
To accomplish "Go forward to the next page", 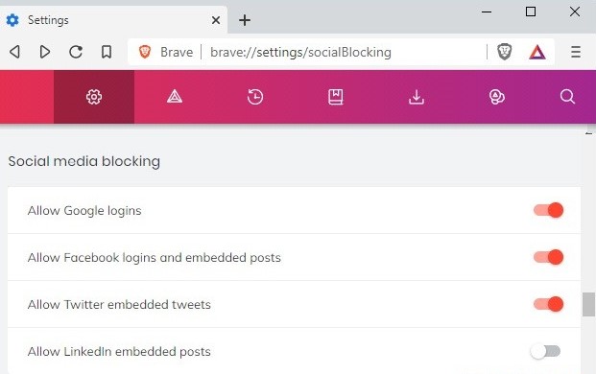I will [x=45, y=52].
